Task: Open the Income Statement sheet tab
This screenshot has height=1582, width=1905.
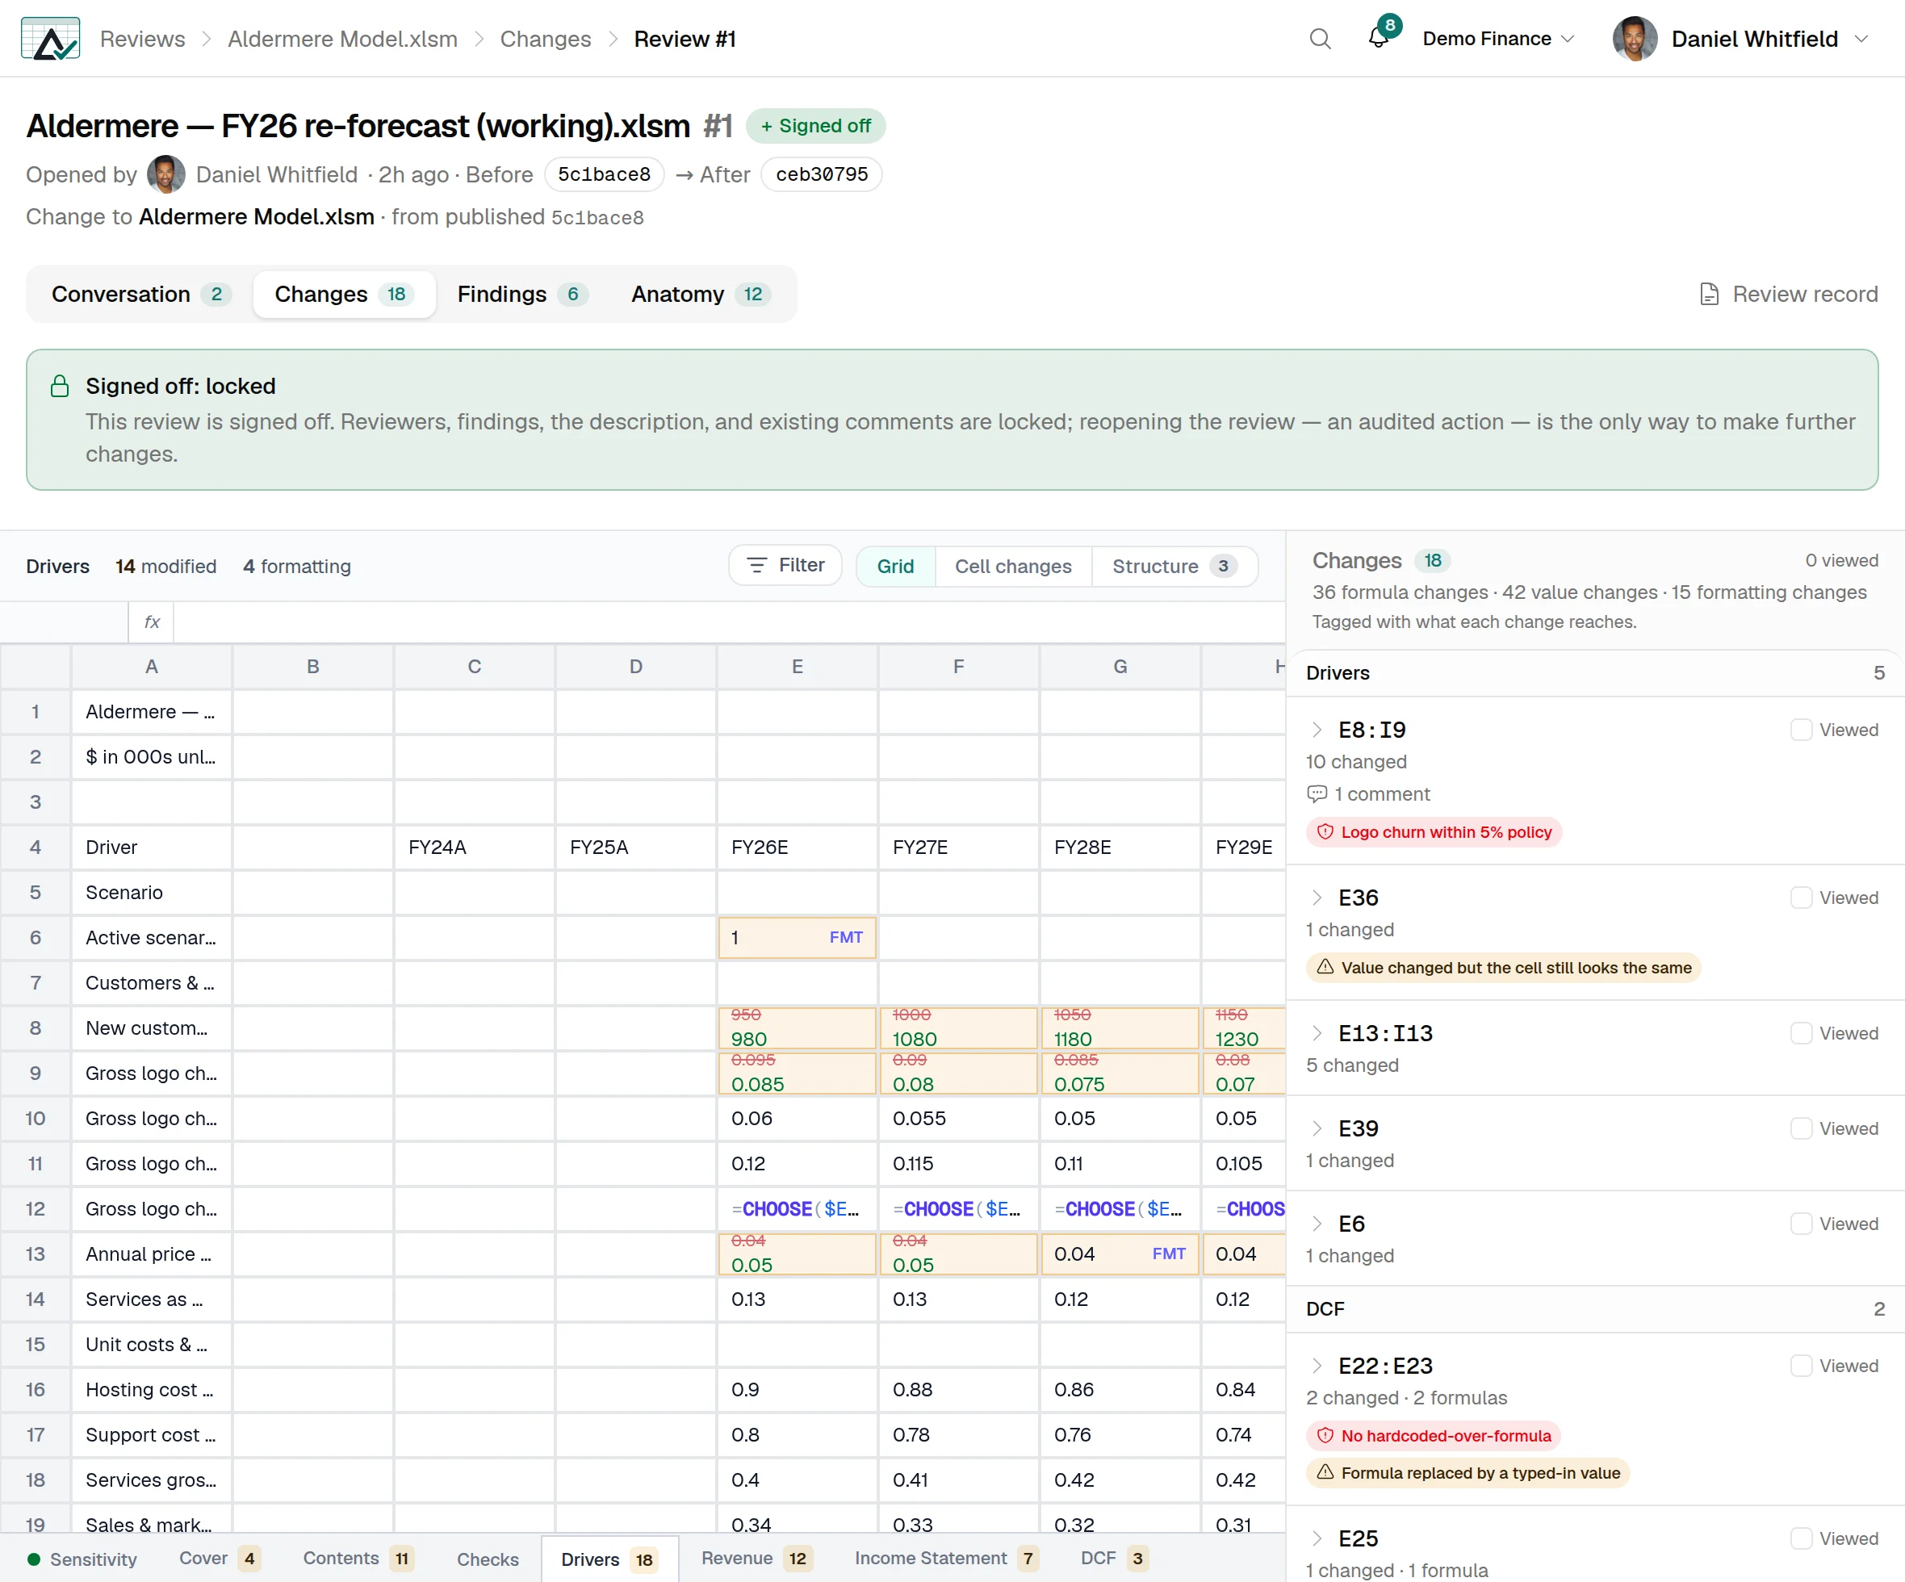Action: coord(945,1559)
